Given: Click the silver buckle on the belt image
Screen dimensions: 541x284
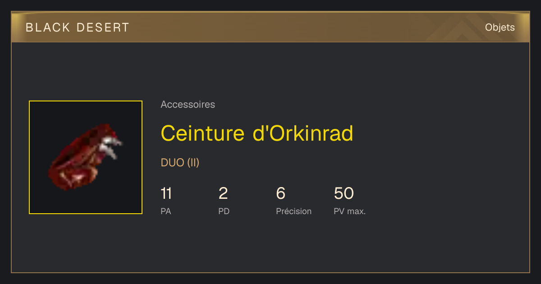Looking at the screenshot, I should click(x=110, y=147).
